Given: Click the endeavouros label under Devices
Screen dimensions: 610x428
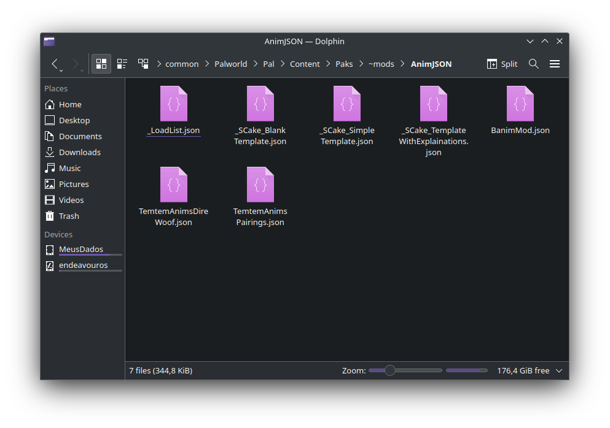Looking at the screenshot, I should [x=84, y=266].
